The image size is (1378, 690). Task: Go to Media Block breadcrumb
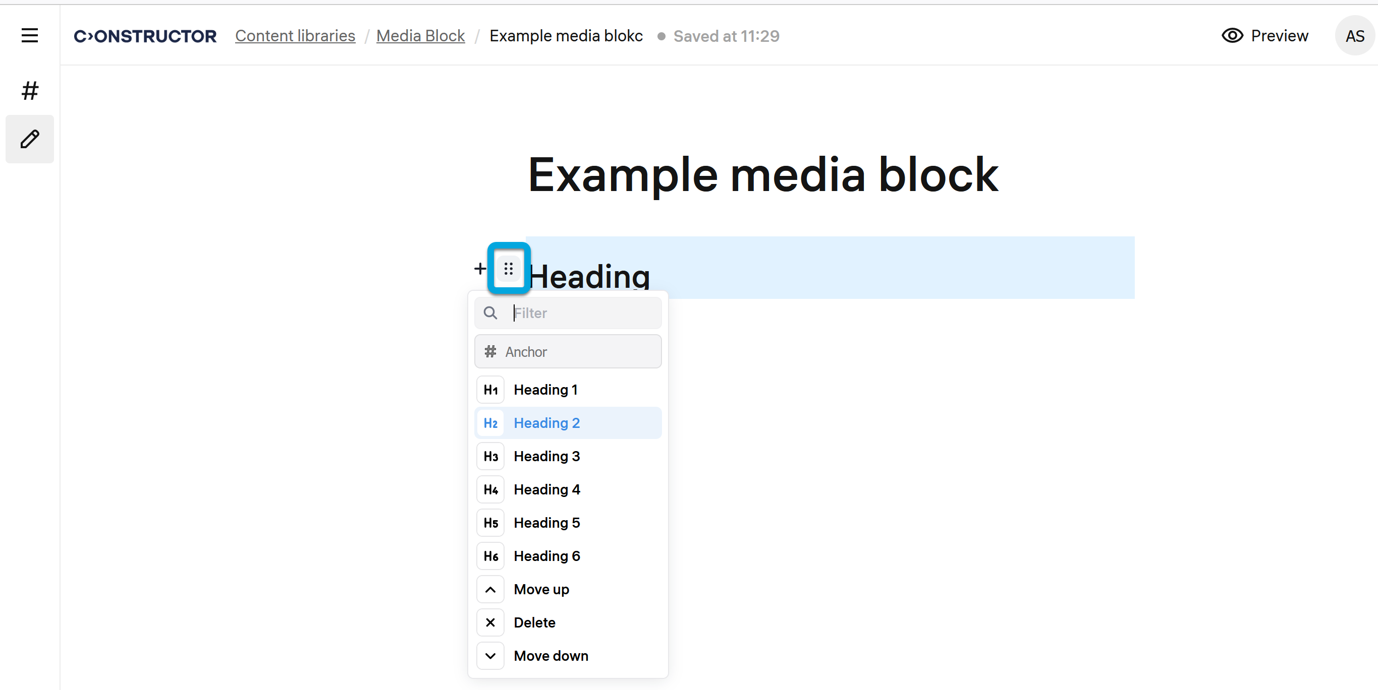click(x=420, y=36)
